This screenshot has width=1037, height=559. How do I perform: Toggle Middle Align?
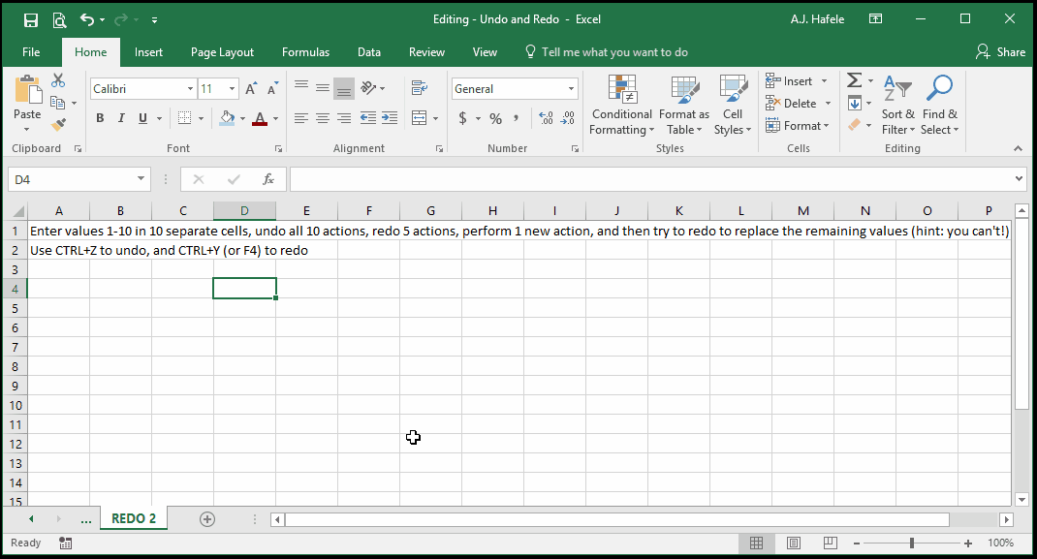[x=323, y=88]
